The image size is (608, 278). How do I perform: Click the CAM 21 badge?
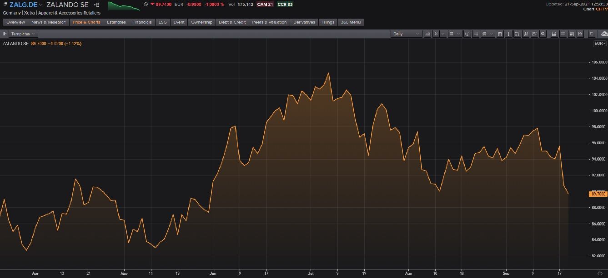(x=265, y=4)
